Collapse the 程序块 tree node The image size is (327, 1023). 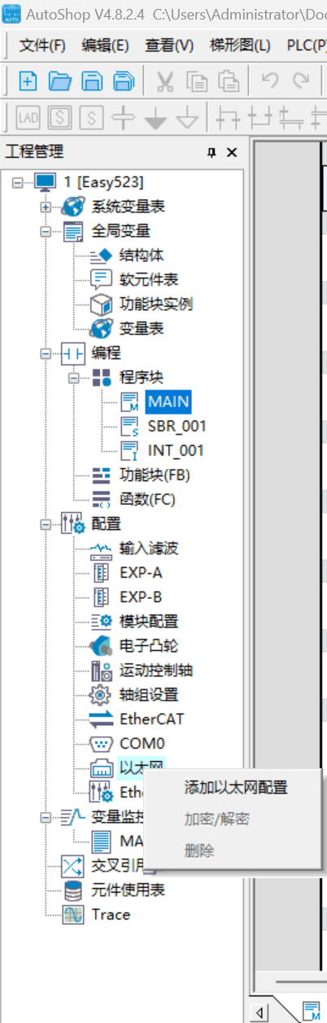(73, 378)
